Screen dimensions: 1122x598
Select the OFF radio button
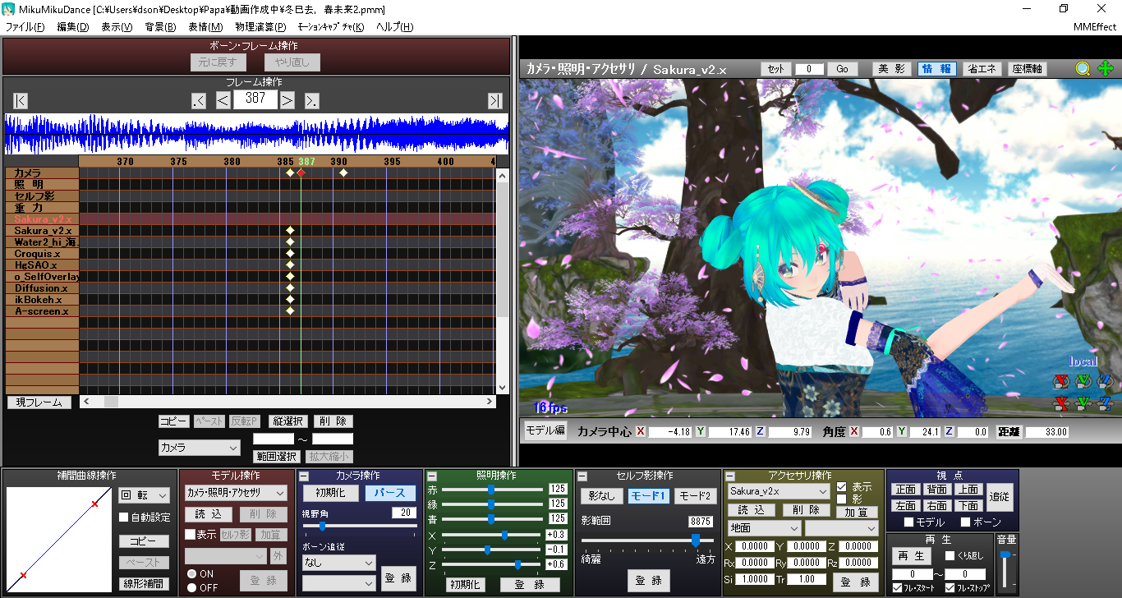[x=191, y=587]
